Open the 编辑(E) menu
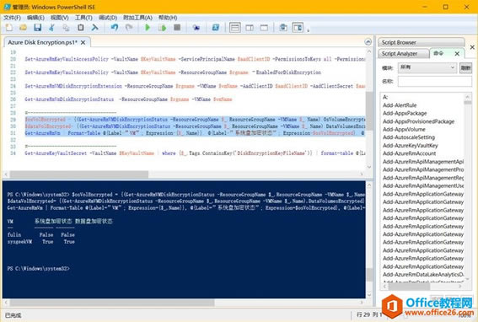This screenshot has height=322, width=478. [35, 18]
